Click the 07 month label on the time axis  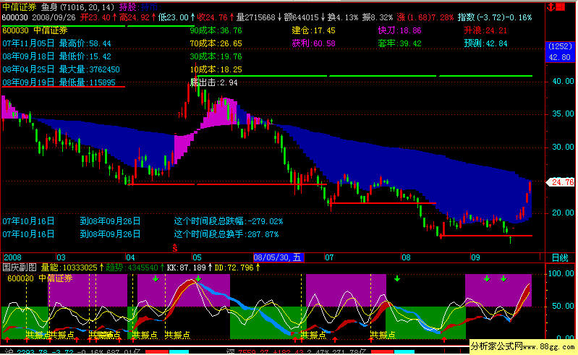point(329,257)
